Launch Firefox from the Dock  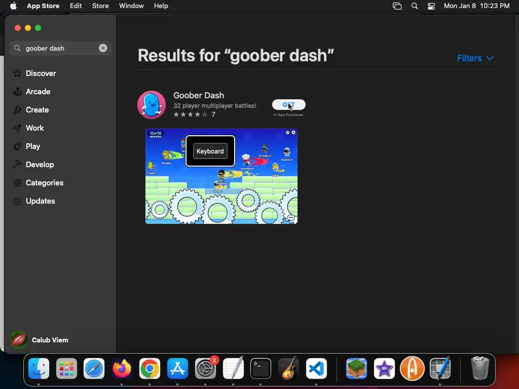point(122,368)
